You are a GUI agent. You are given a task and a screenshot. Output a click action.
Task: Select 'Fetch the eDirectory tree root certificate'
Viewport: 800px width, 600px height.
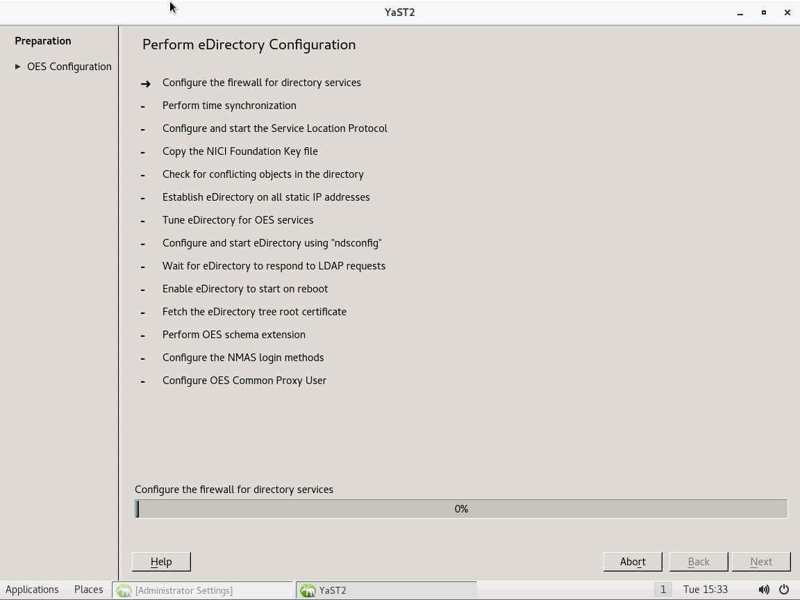(x=254, y=312)
